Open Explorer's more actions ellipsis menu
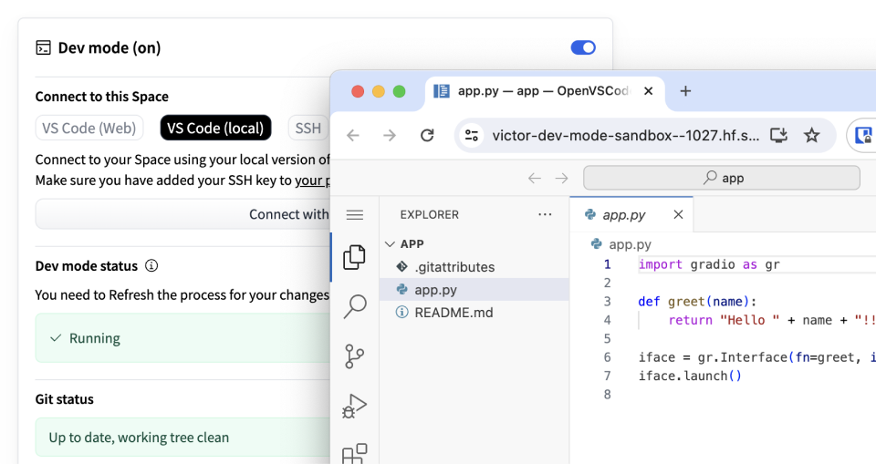Screen dimensions: 876x464 [545, 215]
